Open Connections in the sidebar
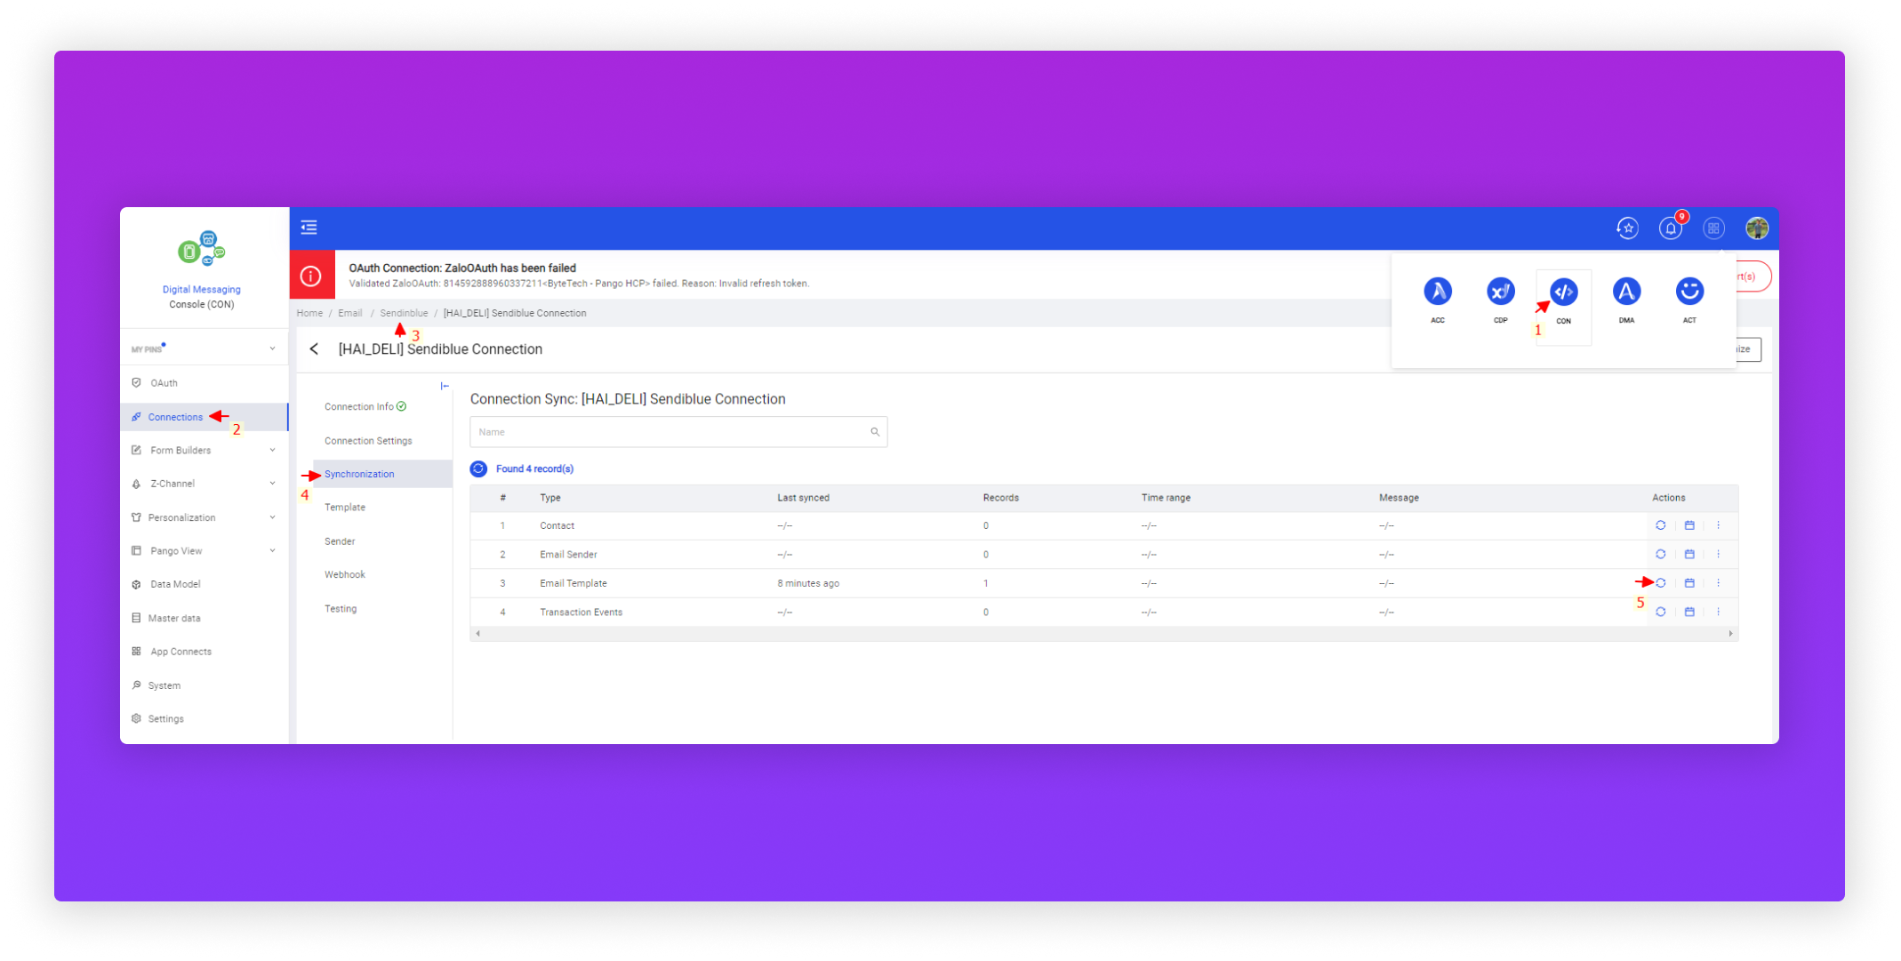Image resolution: width=1901 pixels, height=961 pixels. coord(175,417)
